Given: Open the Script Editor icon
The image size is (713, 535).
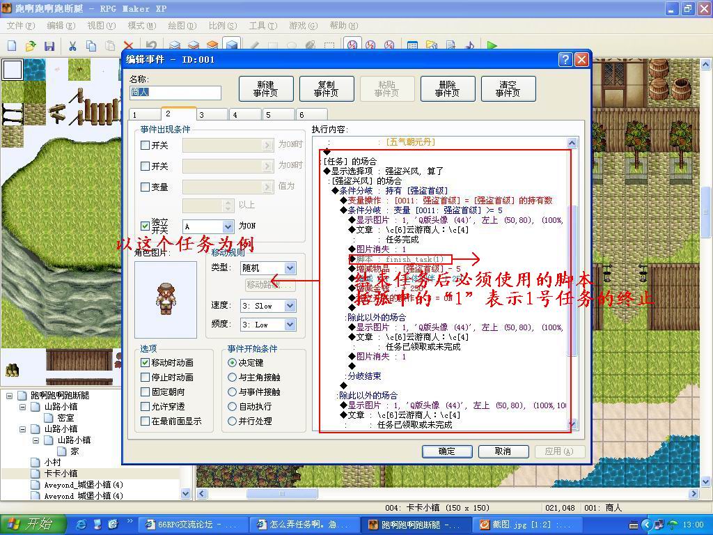Looking at the screenshot, I should 450,45.
